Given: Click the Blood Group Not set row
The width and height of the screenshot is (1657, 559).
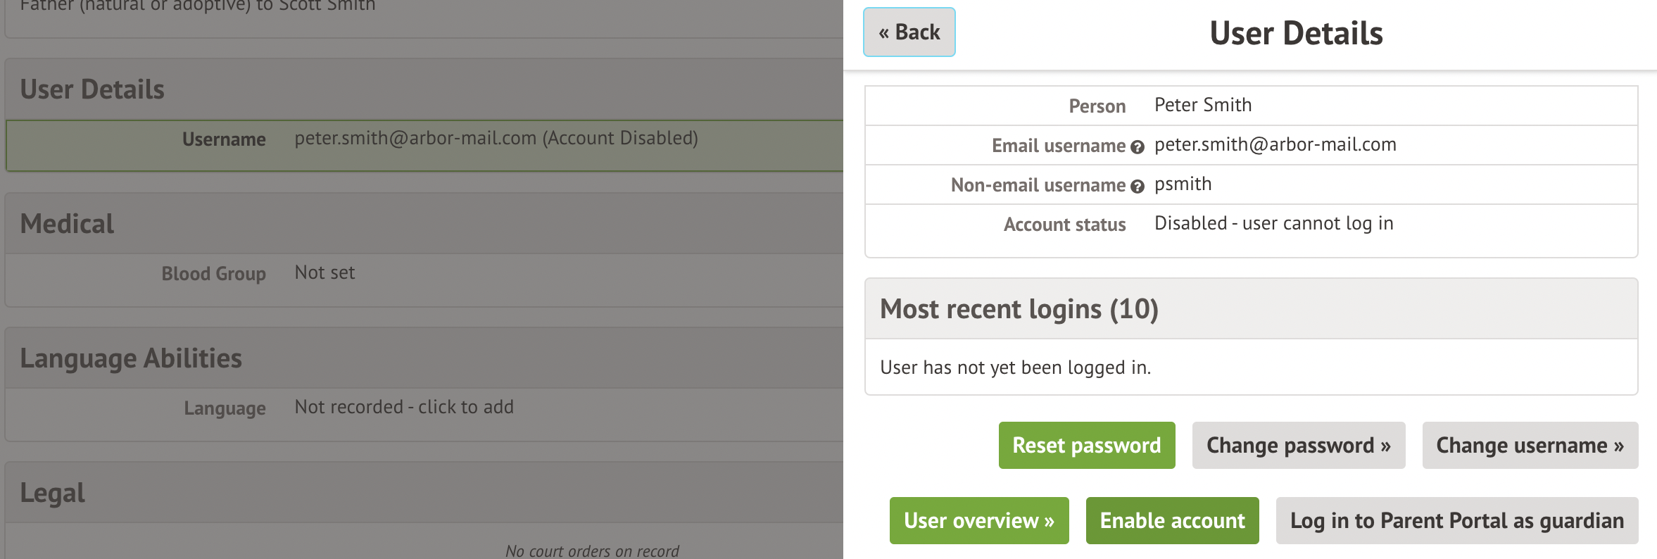Looking at the screenshot, I should click(325, 273).
